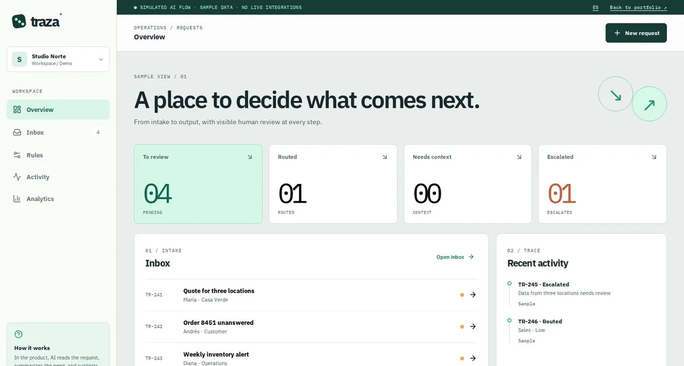Click the TR-246 · Routed activity entry
The height and width of the screenshot is (366, 684).
(x=581, y=331)
